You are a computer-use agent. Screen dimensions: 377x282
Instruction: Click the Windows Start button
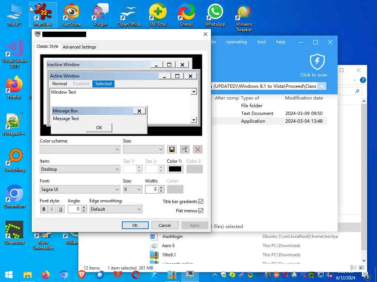9,275
